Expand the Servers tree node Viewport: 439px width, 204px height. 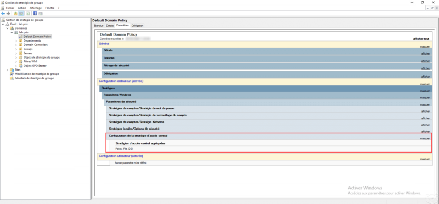[16, 53]
